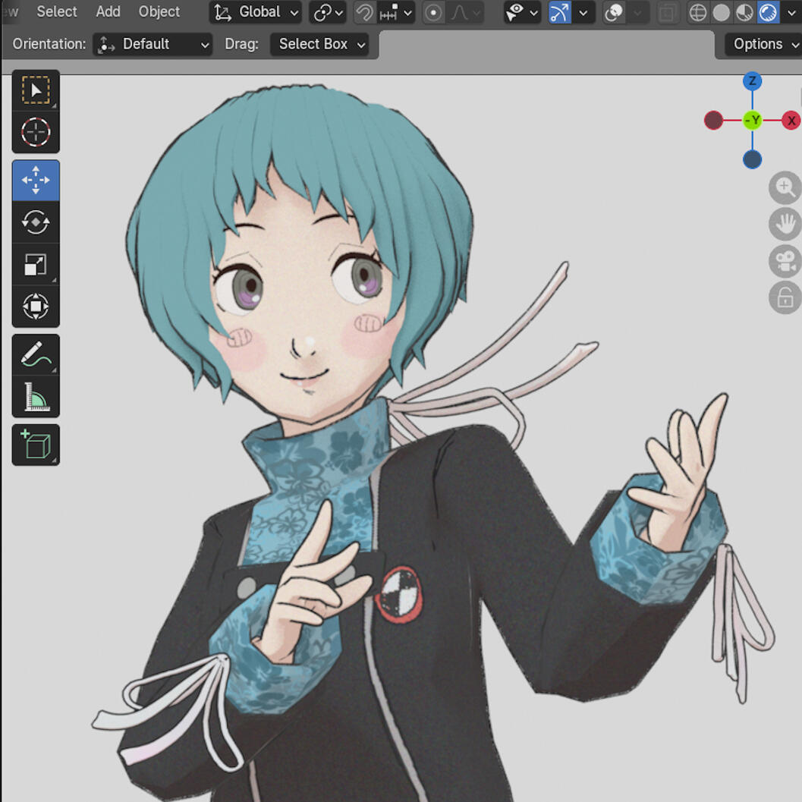Click the negative X dark red gizmo dot

tap(713, 121)
